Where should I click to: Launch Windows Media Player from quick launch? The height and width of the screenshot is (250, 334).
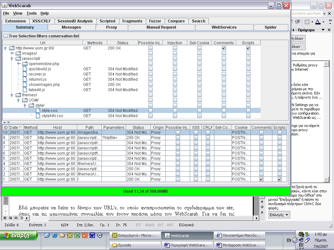coord(100,235)
